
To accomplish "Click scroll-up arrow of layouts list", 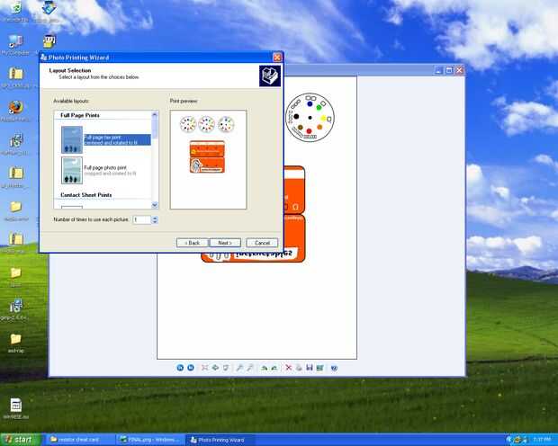I will 155,114.
